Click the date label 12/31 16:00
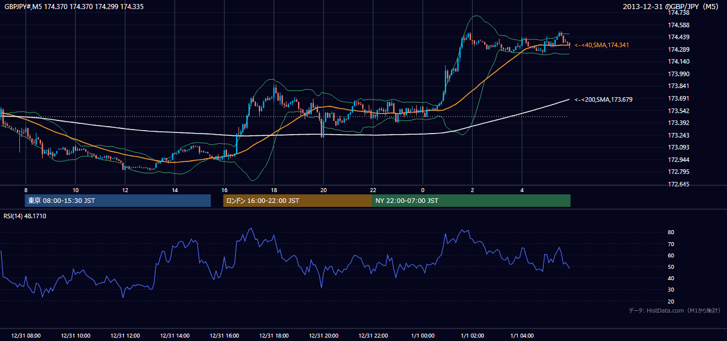This screenshot has height=341, width=727. click(x=225, y=335)
